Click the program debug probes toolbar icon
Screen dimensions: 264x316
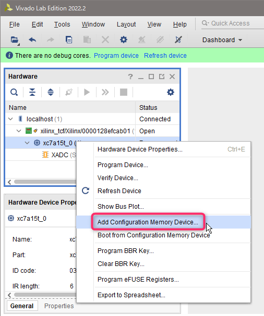click(142, 40)
